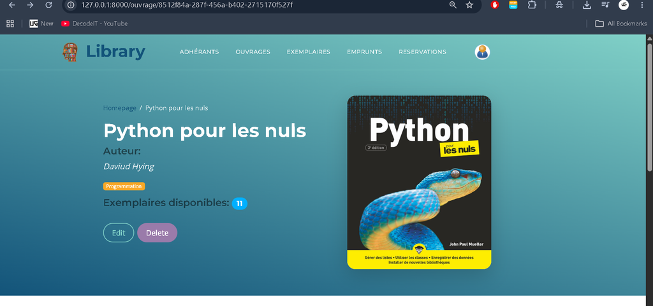Open the All Bookmarks folder
The width and height of the screenshot is (653, 306).
621,24
